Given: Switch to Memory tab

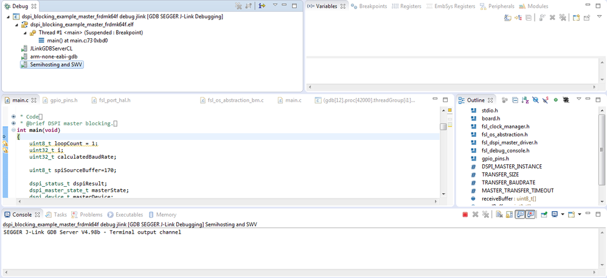Looking at the screenshot, I should tap(162, 215).
